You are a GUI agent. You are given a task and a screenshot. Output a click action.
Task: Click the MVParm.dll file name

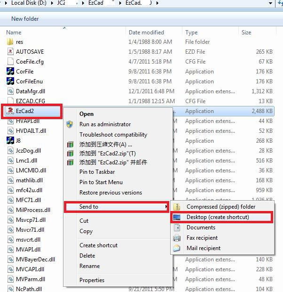tap(31, 279)
